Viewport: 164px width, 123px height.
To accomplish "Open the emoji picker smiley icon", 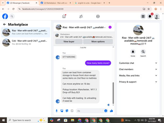I will tap(106, 111).
